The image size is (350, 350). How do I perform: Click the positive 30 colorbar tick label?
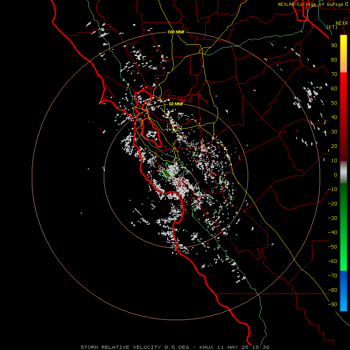click(x=334, y=132)
